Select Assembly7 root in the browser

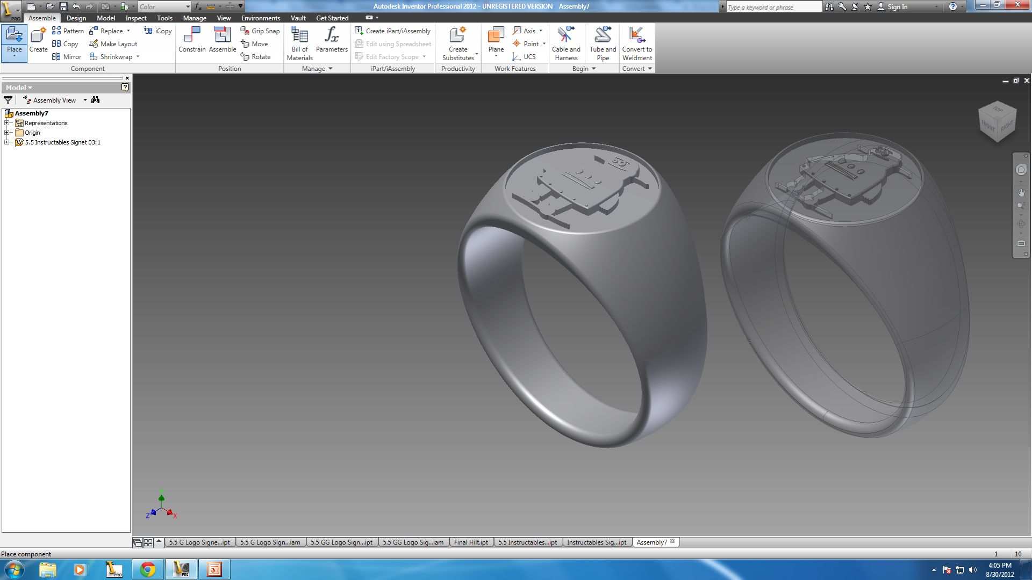[x=31, y=113]
